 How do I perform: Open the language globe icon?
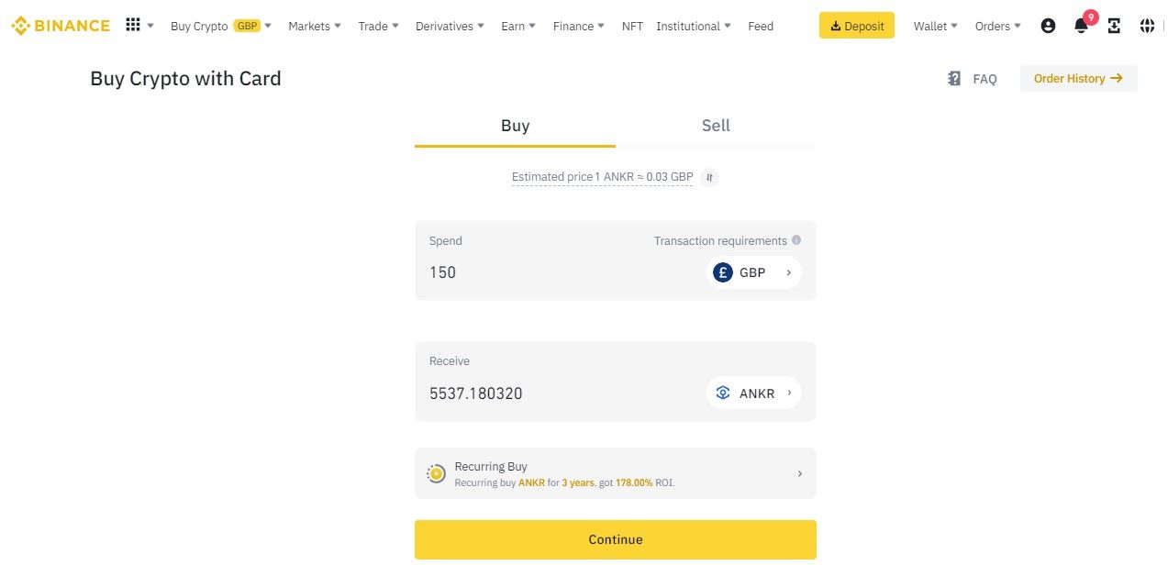pyautogui.click(x=1147, y=26)
